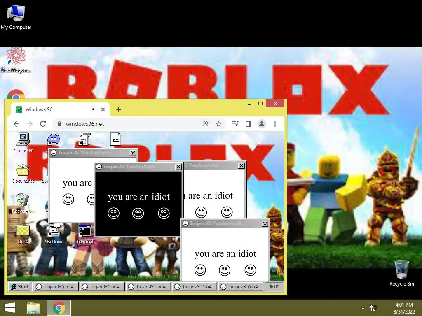
Task: Open the stacked windows shortcut icon in Windows 96
Action: (x=84, y=139)
